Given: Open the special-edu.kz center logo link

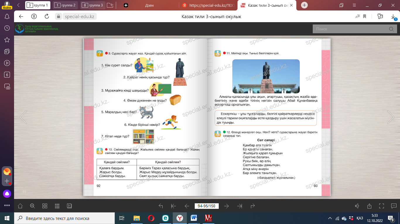Looking at the screenshot, I should click(x=37, y=29).
